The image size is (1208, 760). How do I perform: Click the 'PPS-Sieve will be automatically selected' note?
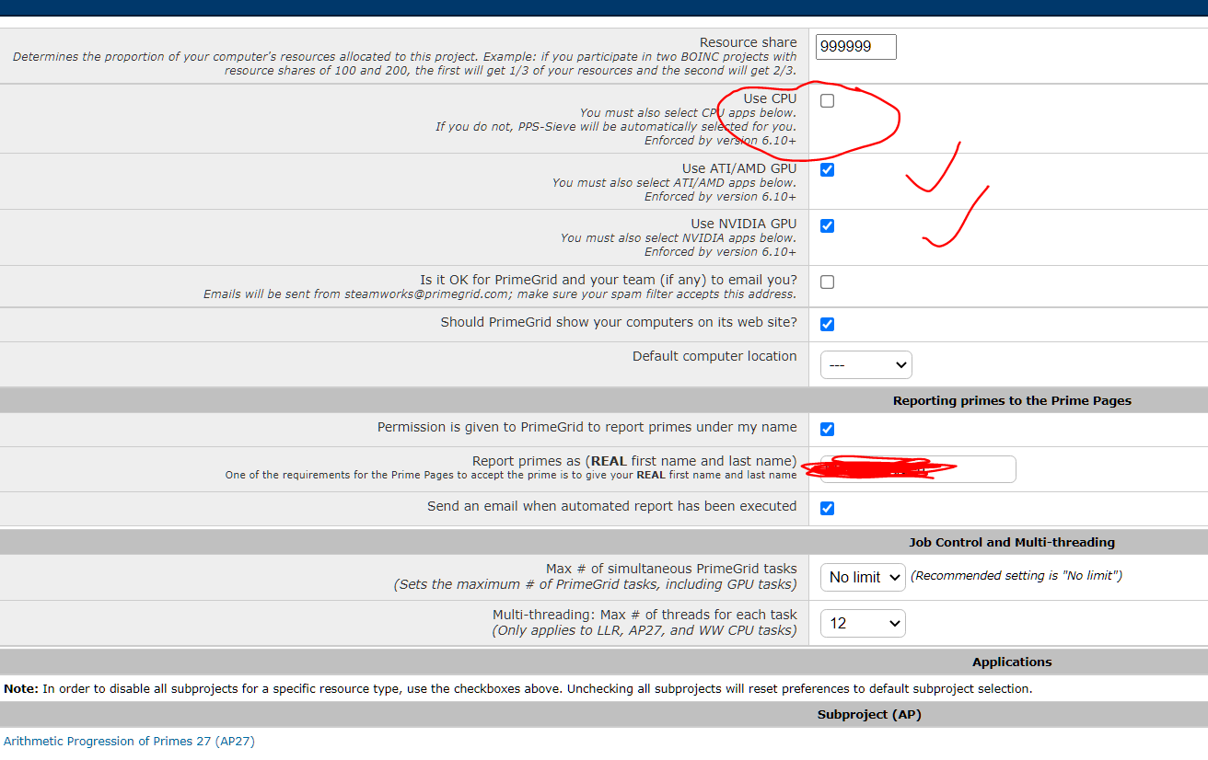[x=616, y=127]
